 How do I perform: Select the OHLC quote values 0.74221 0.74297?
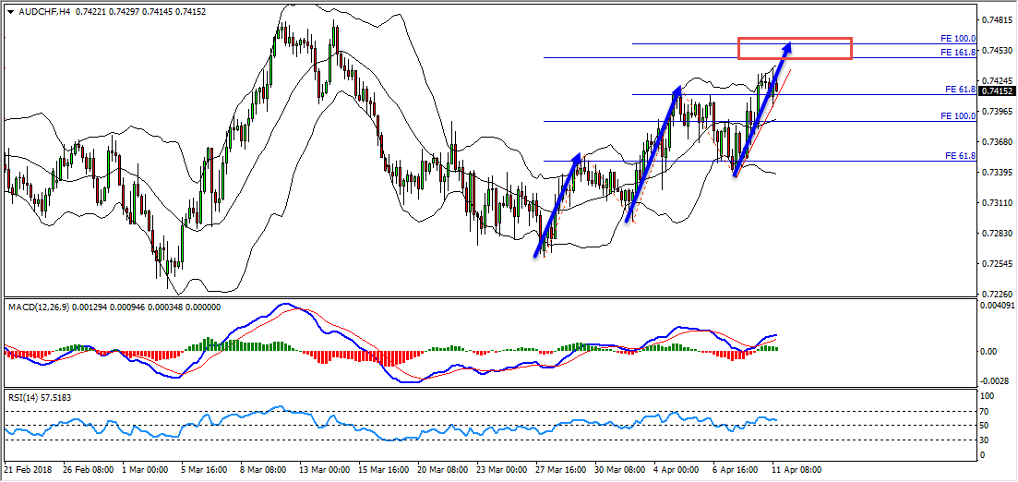coord(106,12)
